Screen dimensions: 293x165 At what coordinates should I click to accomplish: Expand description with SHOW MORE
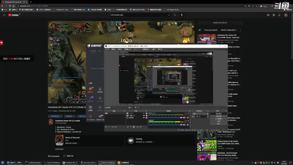coord(59,149)
